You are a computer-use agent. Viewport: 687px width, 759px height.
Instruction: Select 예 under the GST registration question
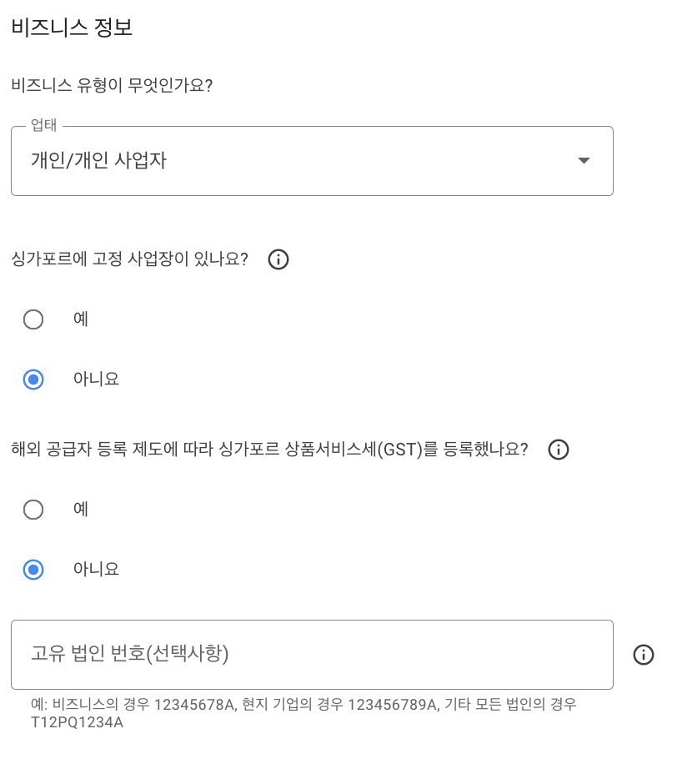coord(33,510)
